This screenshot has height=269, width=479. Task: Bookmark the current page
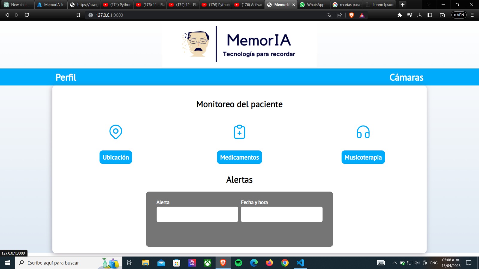click(x=78, y=15)
